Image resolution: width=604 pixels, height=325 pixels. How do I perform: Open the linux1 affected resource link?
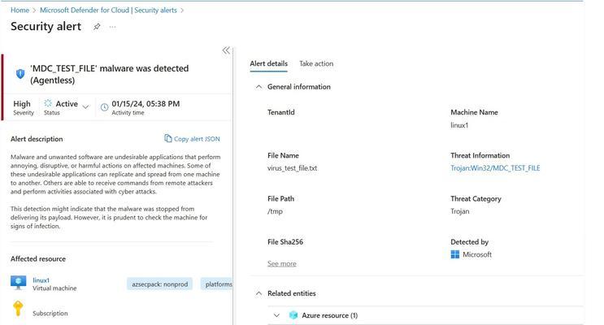tap(41, 280)
